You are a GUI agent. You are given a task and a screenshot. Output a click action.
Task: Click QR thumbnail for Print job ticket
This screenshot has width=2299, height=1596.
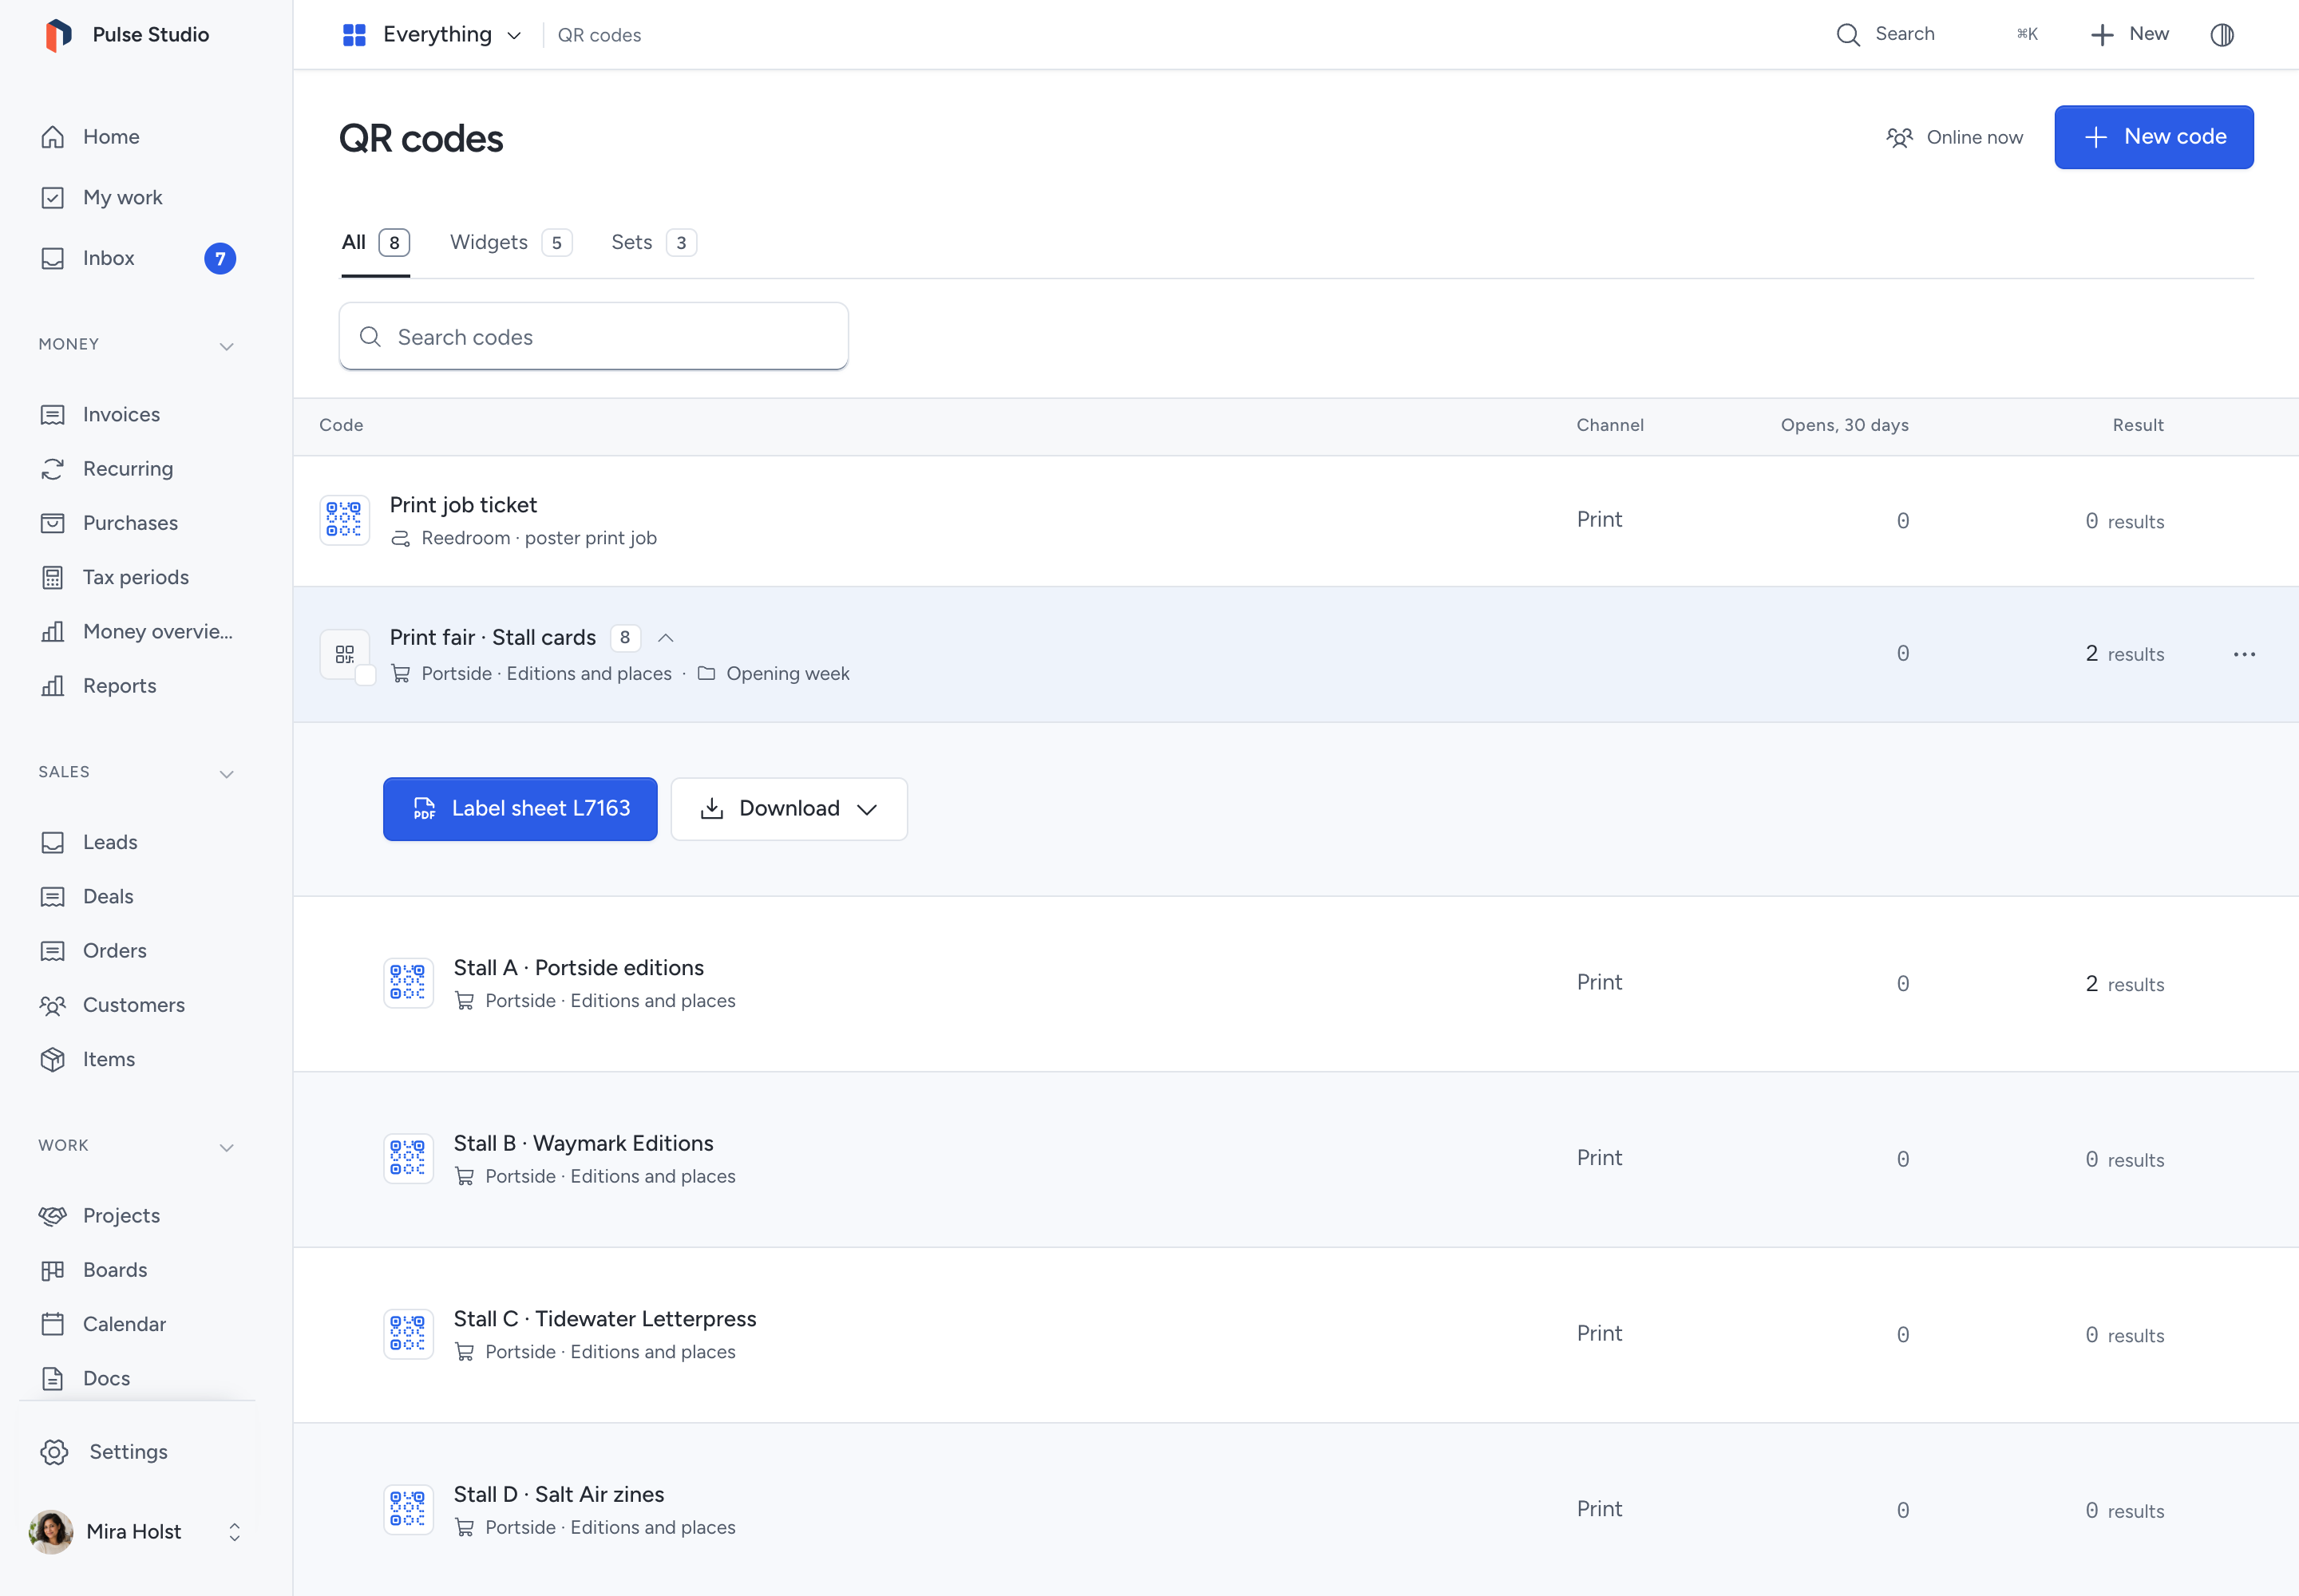344,520
